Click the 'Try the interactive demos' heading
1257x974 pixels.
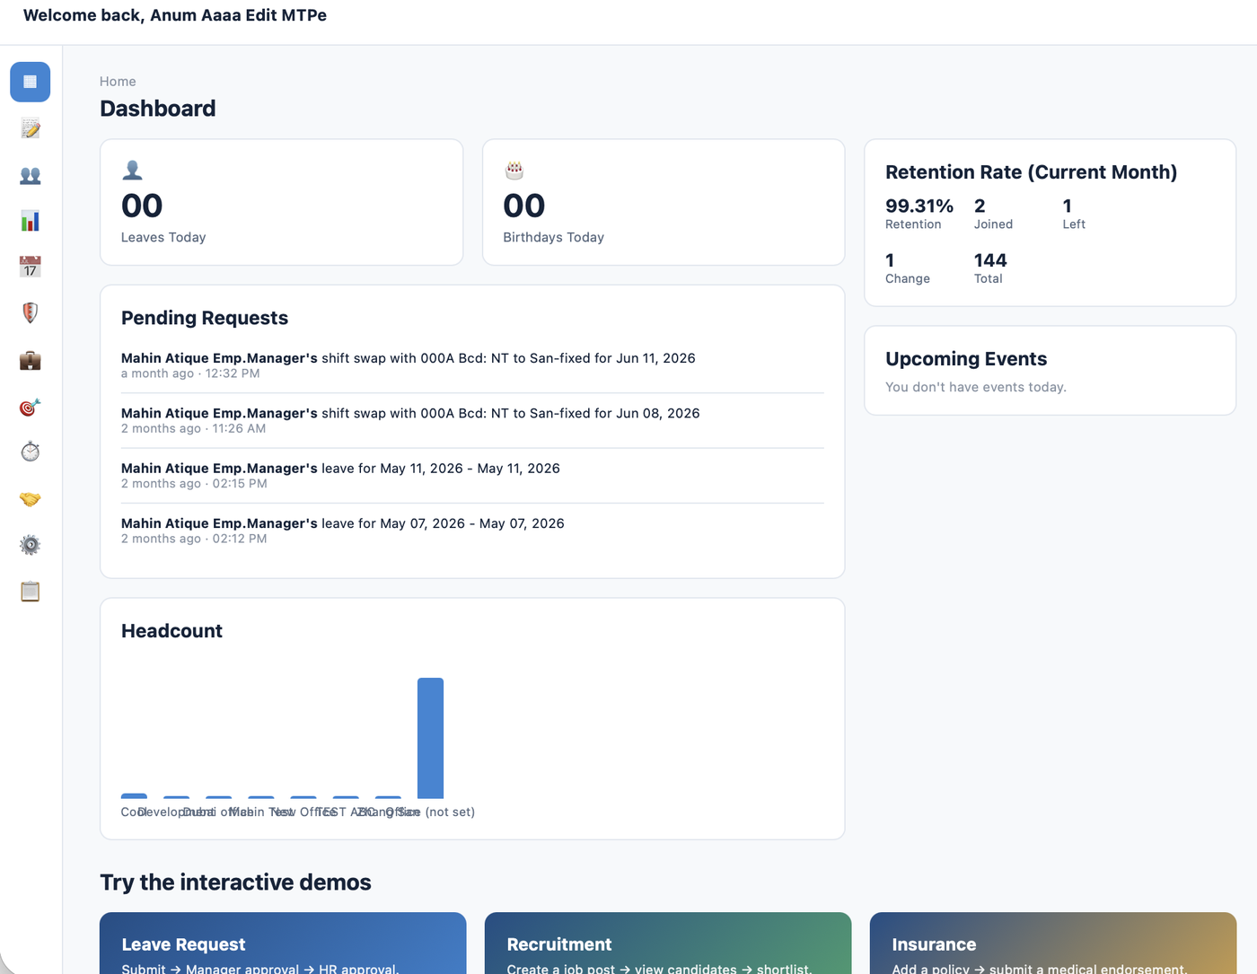click(x=235, y=882)
